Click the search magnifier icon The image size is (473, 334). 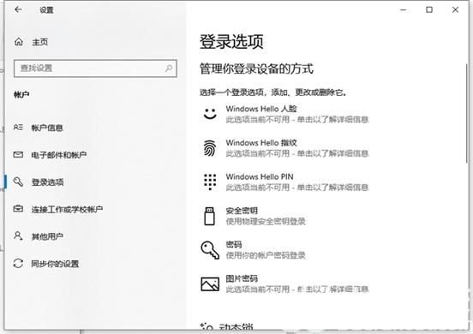click(169, 69)
